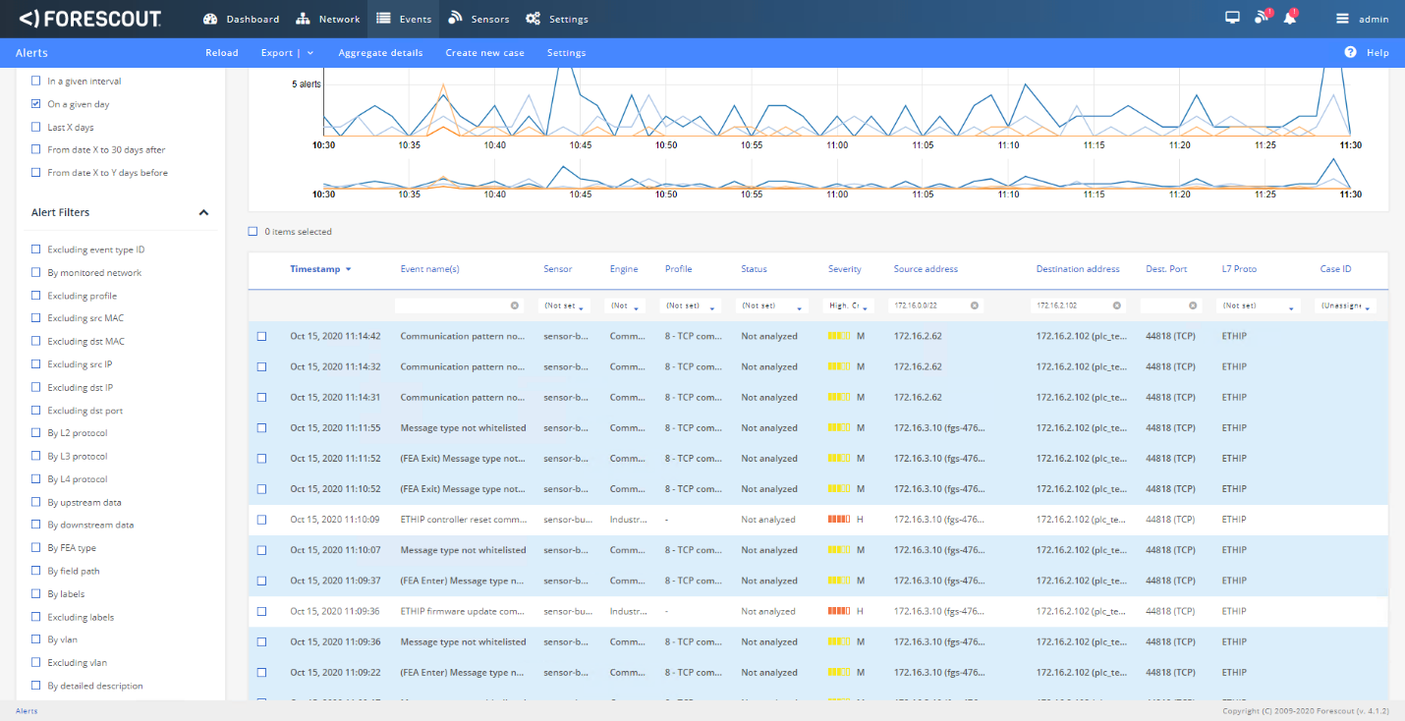This screenshot has height=721, width=1405.
Task: Navigate to Sensors
Action: click(x=478, y=19)
